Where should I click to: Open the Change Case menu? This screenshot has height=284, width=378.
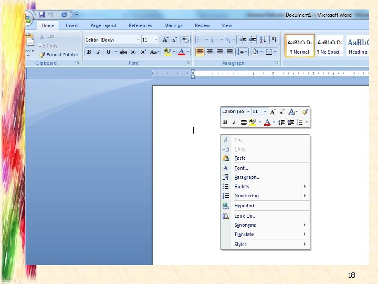(x=154, y=52)
